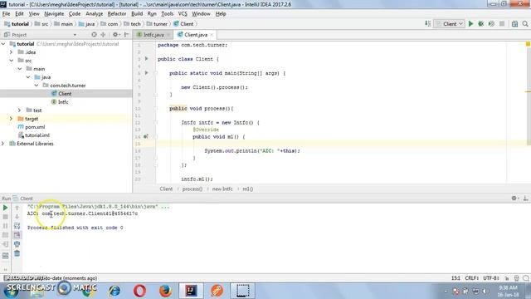This screenshot has width=531, height=299.
Task: Toggle read-only lock icon in status bar
Action: click(507, 278)
